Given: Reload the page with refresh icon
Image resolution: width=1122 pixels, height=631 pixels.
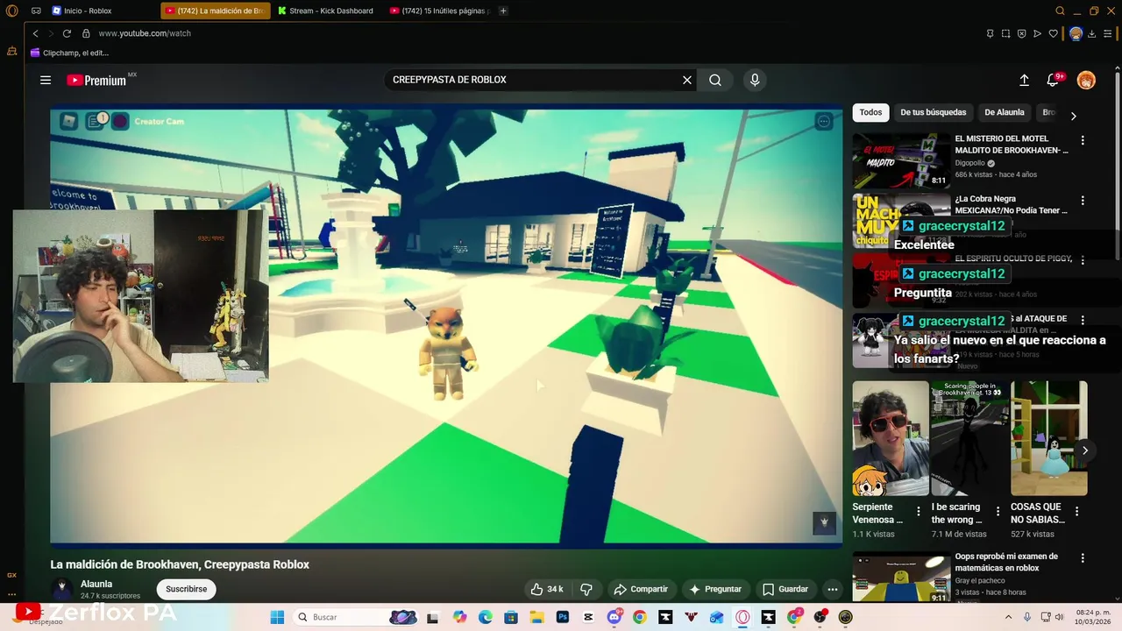Looking at the screenshot, I should pos(67,33).
